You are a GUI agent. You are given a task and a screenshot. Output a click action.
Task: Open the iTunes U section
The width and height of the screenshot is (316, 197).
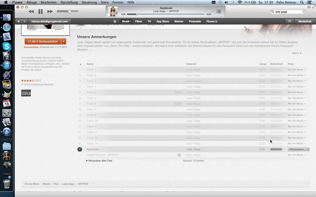[212, 21]
